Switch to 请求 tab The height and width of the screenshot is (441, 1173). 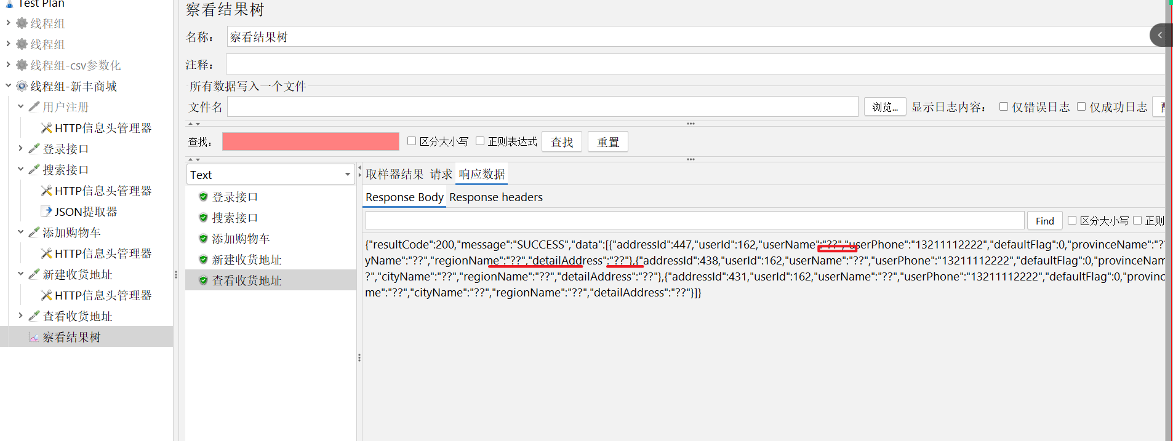[x=441, y=174]
